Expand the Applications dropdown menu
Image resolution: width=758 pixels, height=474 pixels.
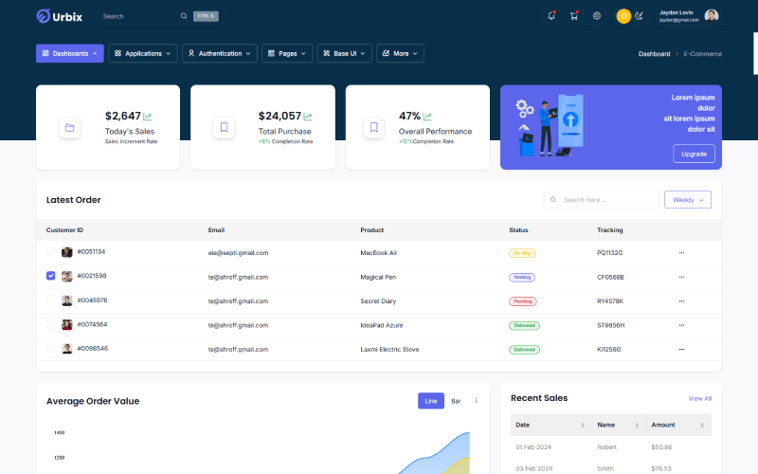(x=143, y=54)
